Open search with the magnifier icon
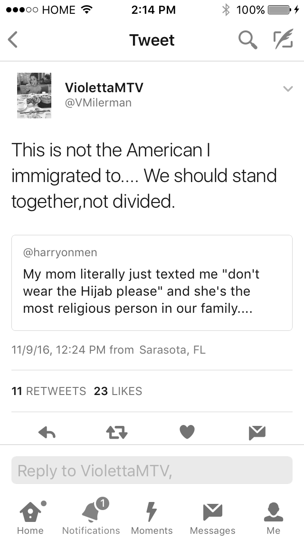Viewport: 304px width, 540px height. coord(248,40)
